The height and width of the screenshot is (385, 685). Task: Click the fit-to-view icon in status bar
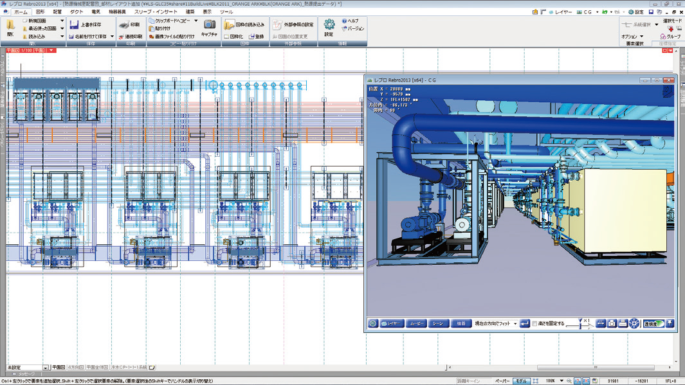535,381
